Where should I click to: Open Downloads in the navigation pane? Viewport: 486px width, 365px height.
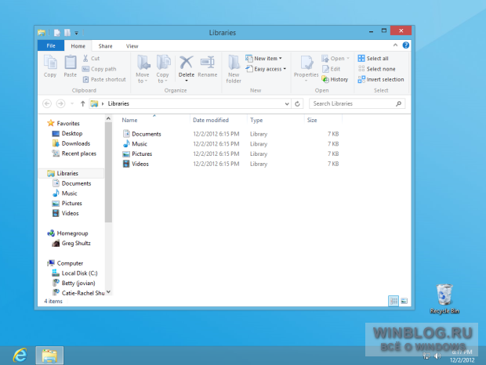tap(71, 143)
